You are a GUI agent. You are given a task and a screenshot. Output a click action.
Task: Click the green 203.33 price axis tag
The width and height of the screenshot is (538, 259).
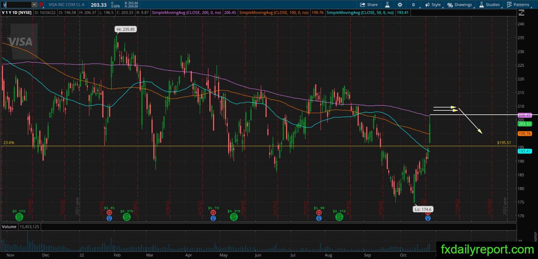524,124
